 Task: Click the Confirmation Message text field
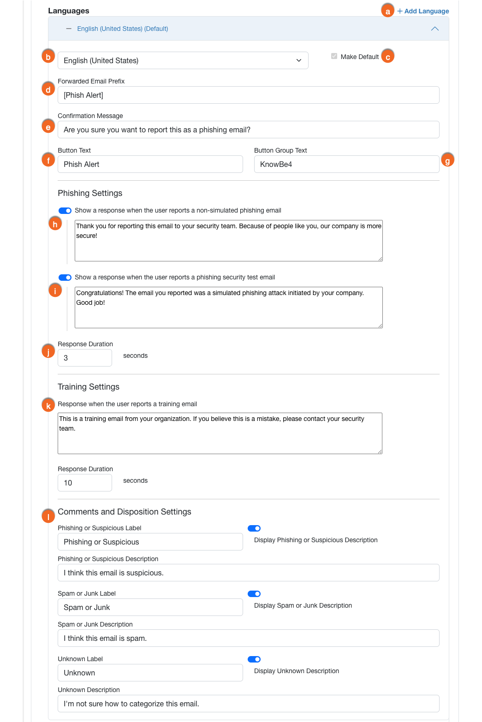(x=248, y=130)
